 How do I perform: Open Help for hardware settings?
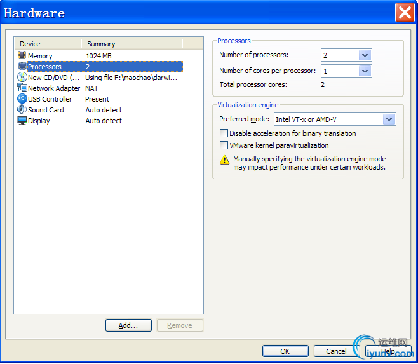point(388,351)
